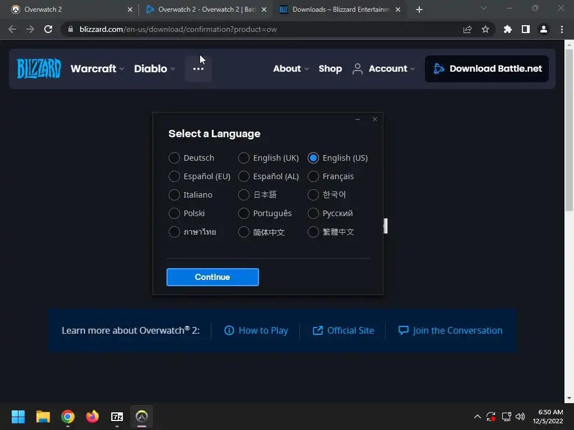The width and height of the screenshot is (574, 430).
Task: Reload the current page
Action: click(x=48, y=29)
